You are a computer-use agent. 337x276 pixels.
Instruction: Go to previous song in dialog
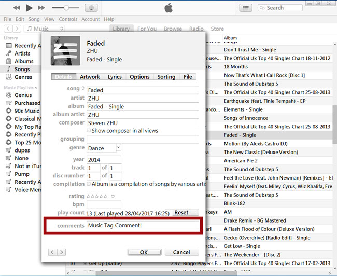(x=52, y=252)
